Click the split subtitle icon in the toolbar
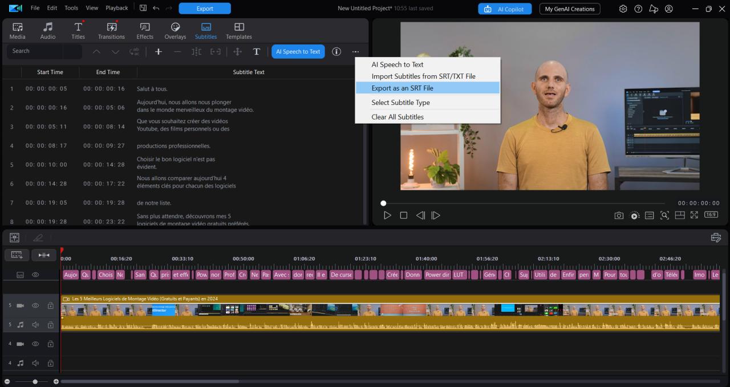730x387 pixels. tap(196, 51)
